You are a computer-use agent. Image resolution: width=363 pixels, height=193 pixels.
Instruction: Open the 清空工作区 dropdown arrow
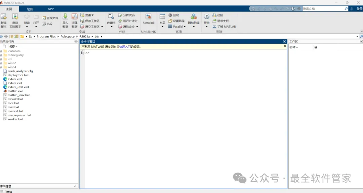tap(102, 27)
